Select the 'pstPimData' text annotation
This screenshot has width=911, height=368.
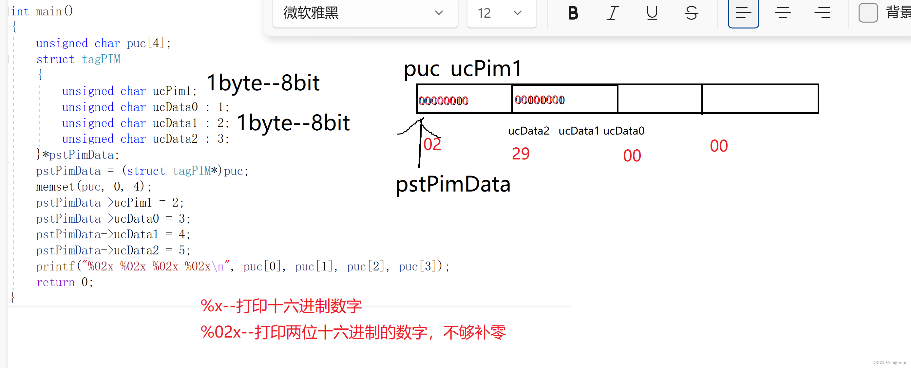coord(453,185)
